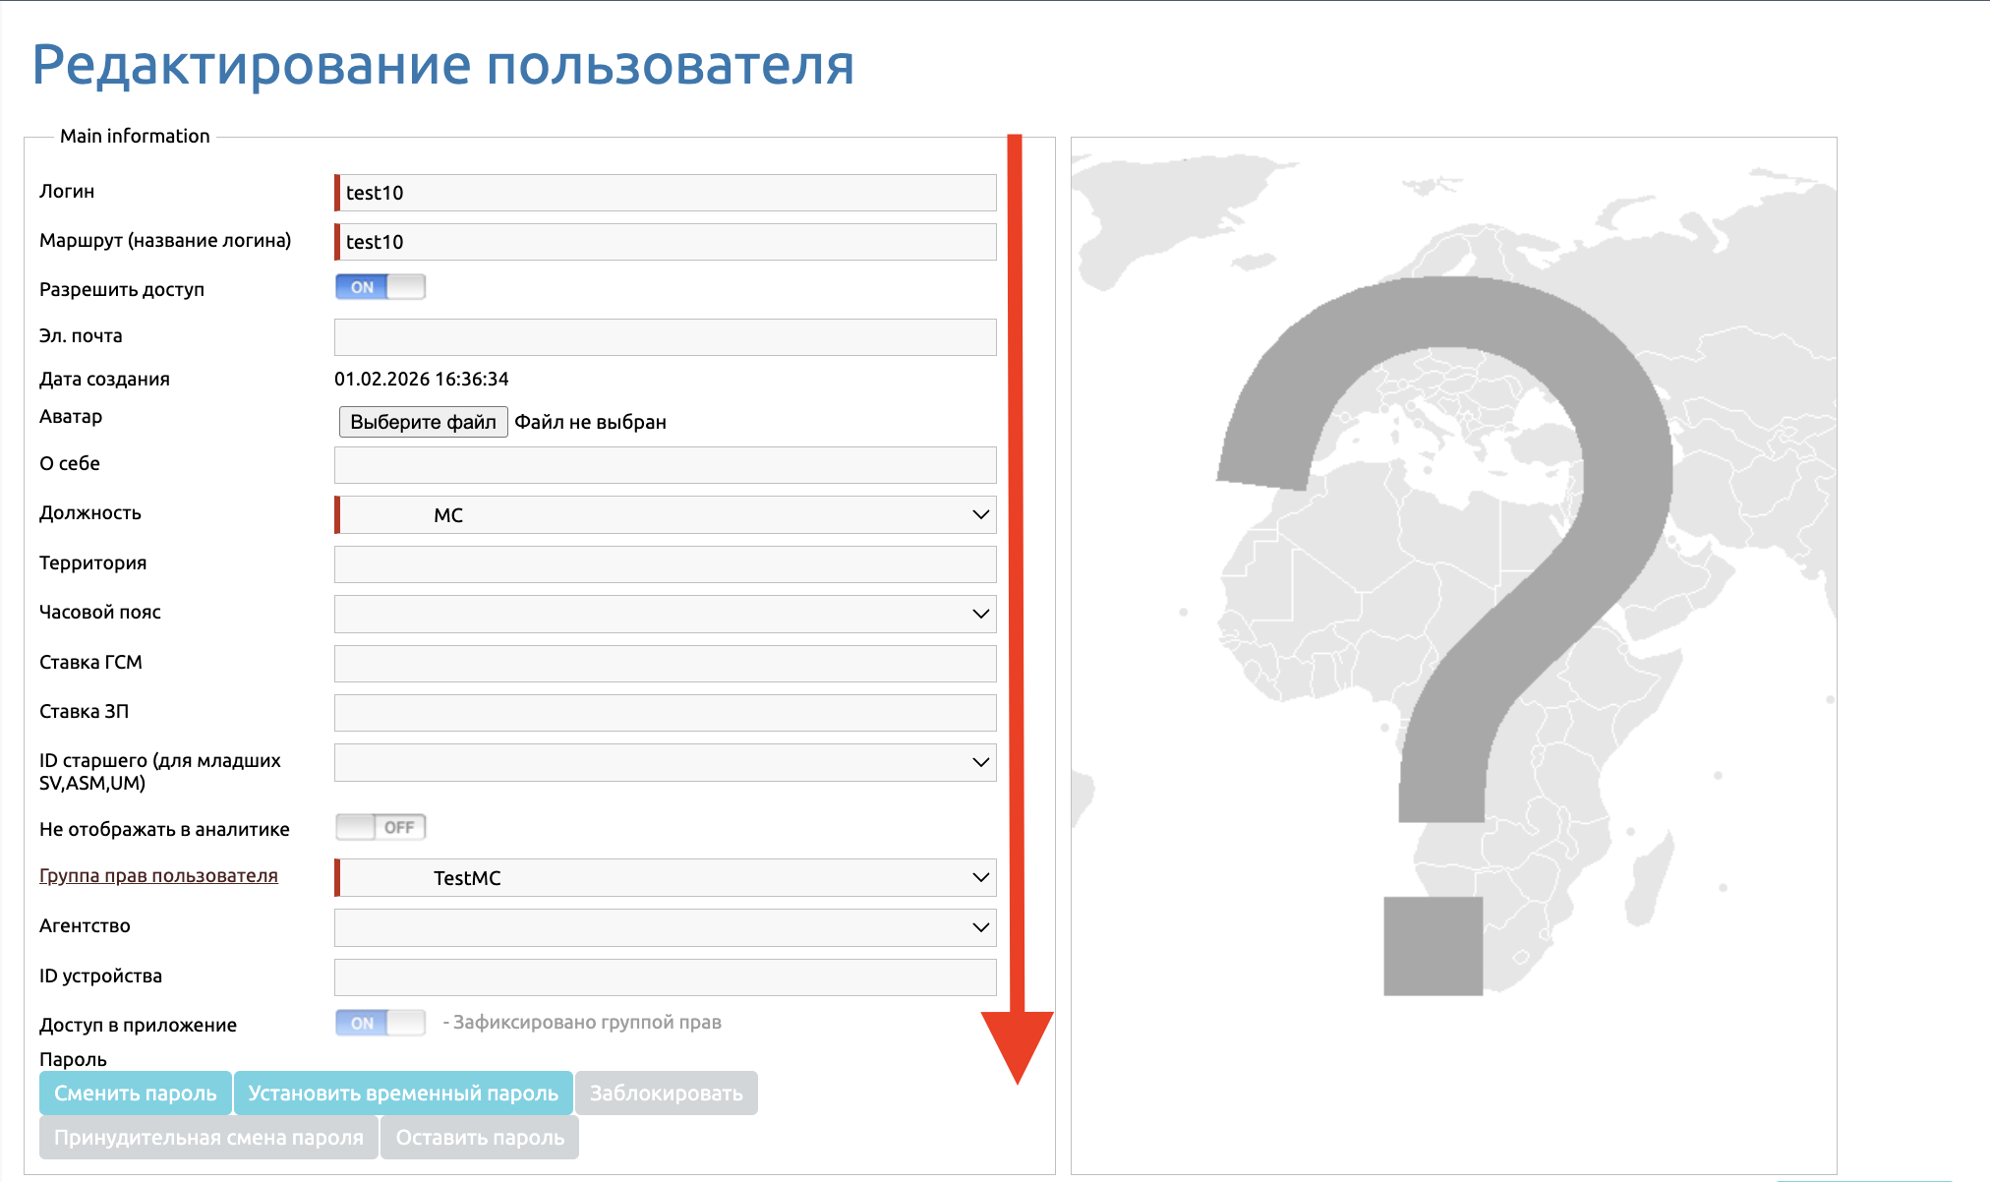Open the TestMC rights group dropdown
1990x1182 pixels.
pos(666,878)
